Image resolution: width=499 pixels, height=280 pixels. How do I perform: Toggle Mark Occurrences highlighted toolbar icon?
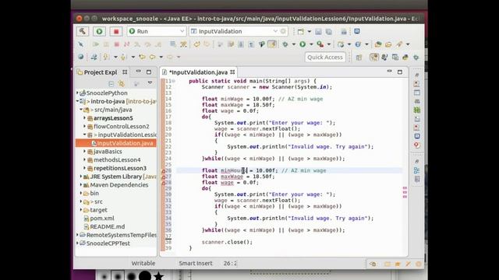(272, 44)
